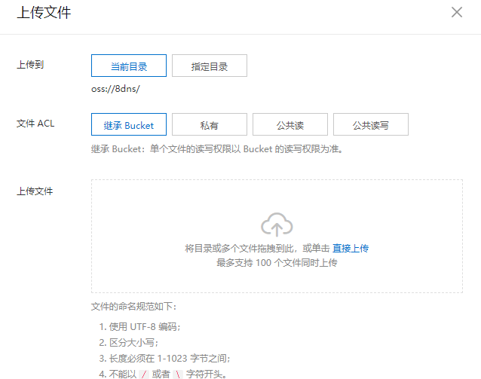Click the forward slash code in rule 4

point(146,374)
